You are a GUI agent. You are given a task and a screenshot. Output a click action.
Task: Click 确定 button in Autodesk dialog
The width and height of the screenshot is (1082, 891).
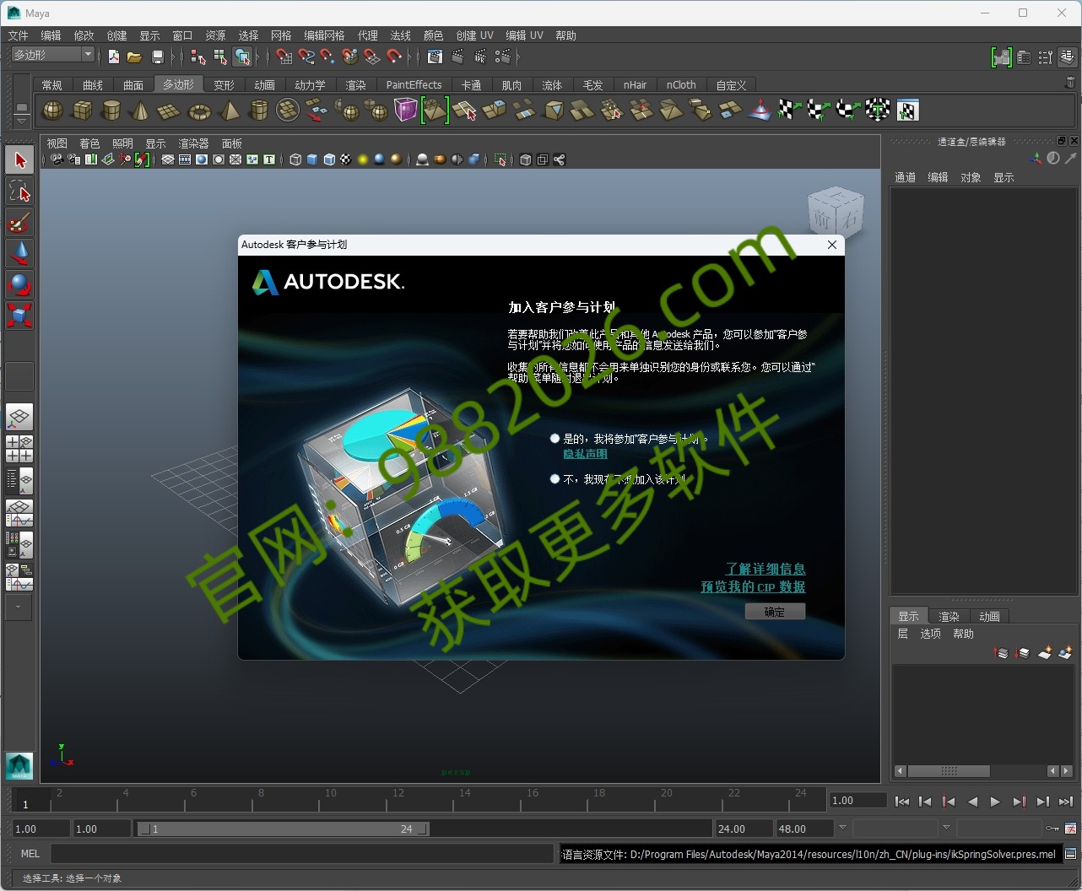[x=775, y=612]
